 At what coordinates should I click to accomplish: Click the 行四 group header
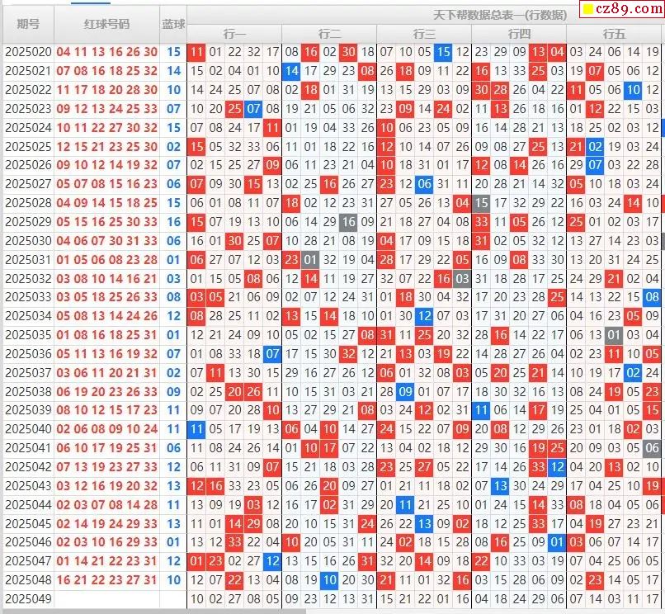pyautogui.click(x=519, y=34)
